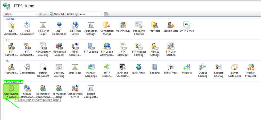Open Modules feature

point(187,69)
